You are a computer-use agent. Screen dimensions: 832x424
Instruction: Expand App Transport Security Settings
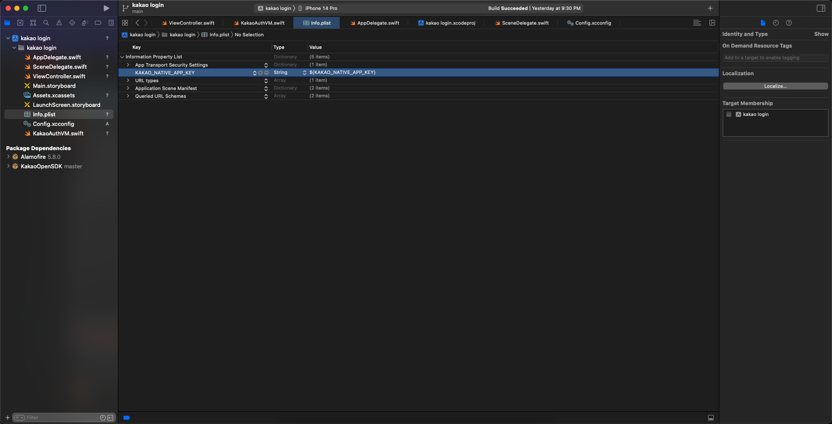(128, 65)
